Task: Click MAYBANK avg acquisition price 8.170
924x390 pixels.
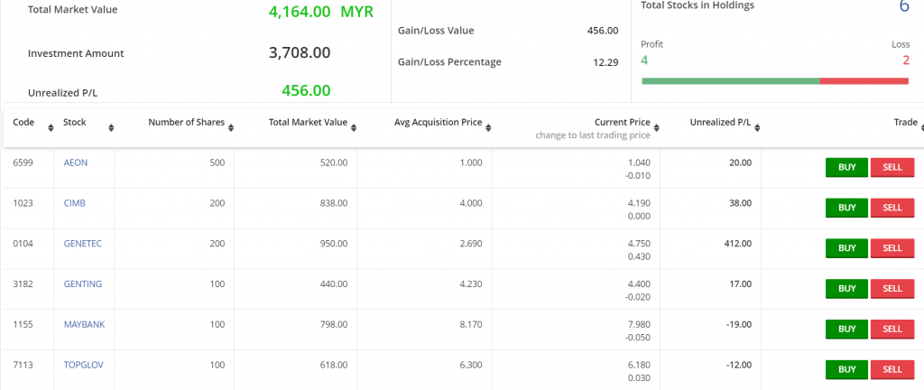Action: [x=471, y=325]
